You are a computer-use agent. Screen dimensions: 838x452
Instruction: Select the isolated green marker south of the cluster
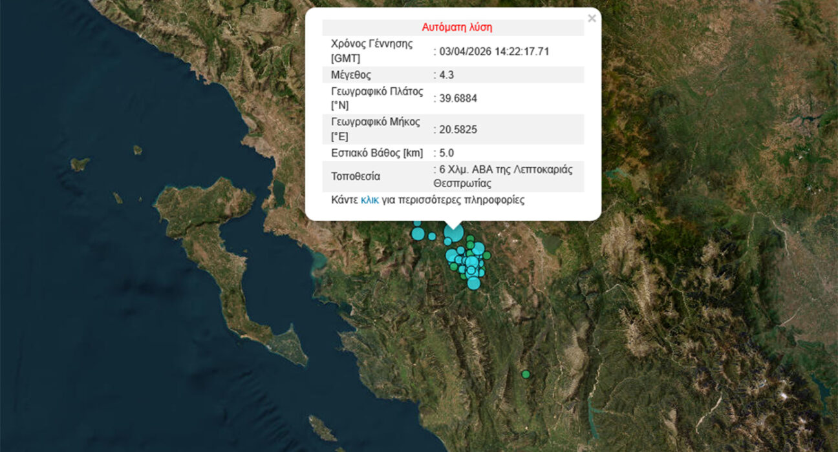526,374
